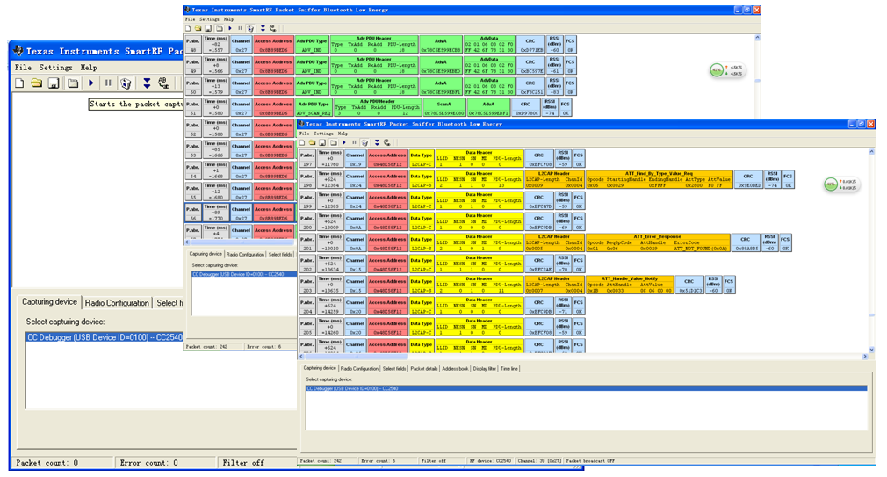
Task: Click Packet count status in left window
Action: pyautogui.click(x=47, y=463)
